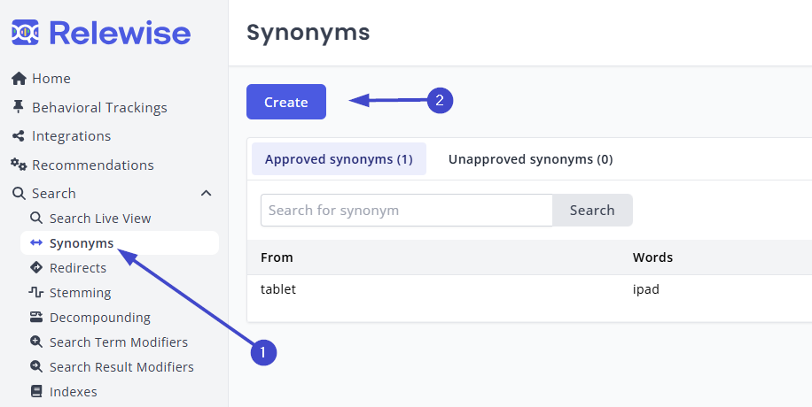Click the Relewise logo icon

click(25, 32)
